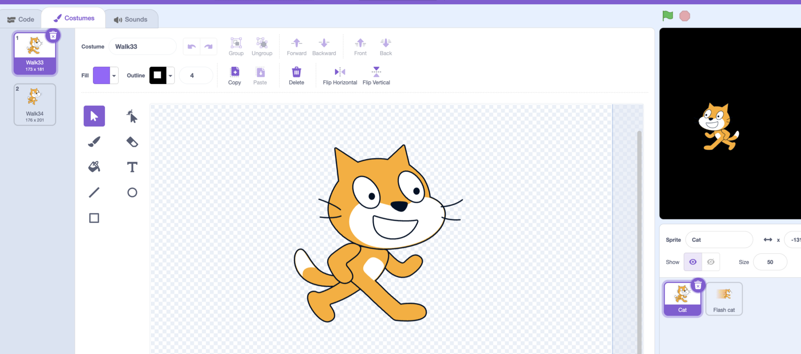Image resolution: width=801 pixels, height=354 pixels.
Task: Copy the selected shape
Action: point(235,76)
